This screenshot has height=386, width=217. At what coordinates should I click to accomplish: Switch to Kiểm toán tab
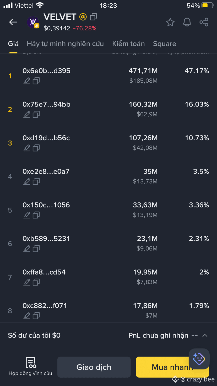click(x=128, y=44)
